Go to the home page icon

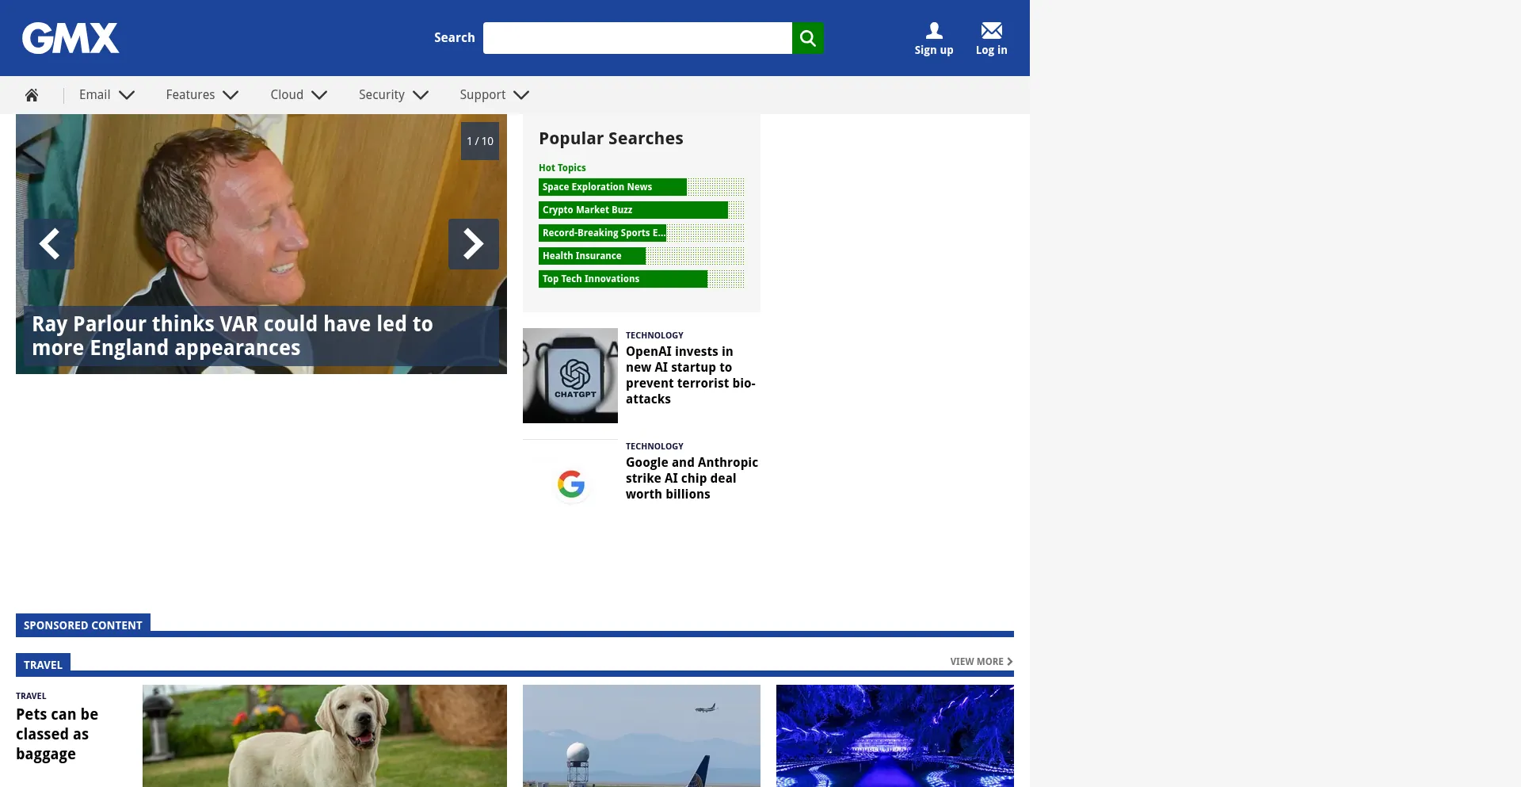point(32,95)
